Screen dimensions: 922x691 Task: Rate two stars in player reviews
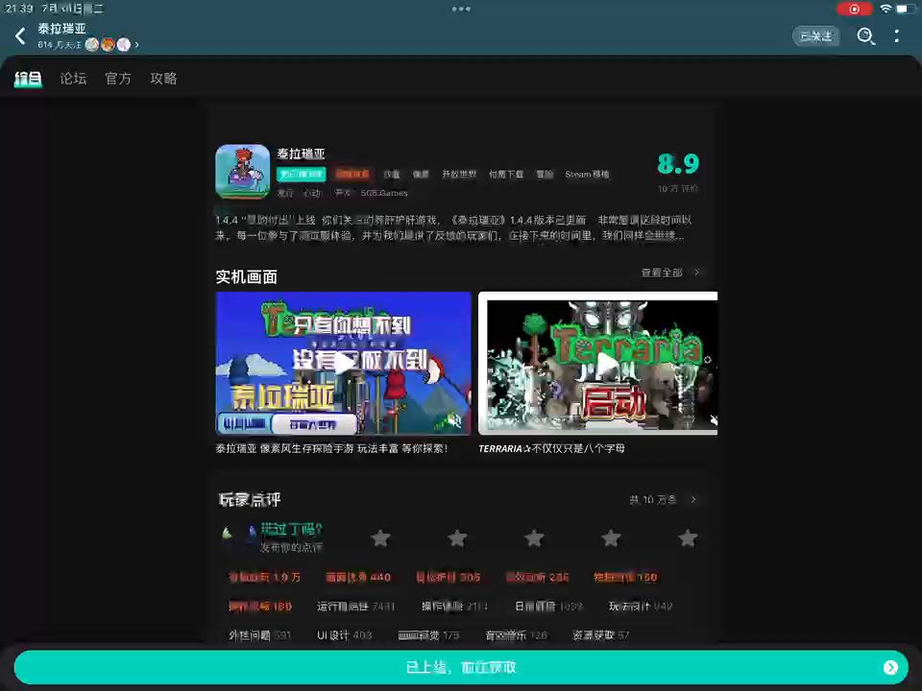[457, 537]
